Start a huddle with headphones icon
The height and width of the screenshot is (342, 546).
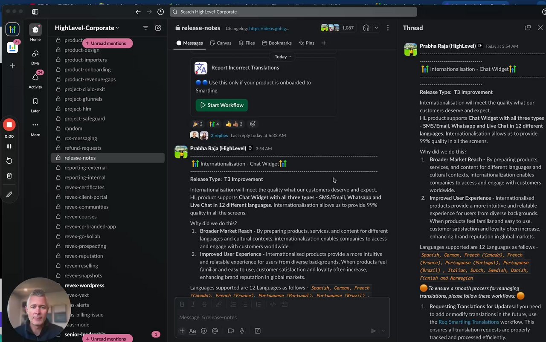[x=366, y=28]
